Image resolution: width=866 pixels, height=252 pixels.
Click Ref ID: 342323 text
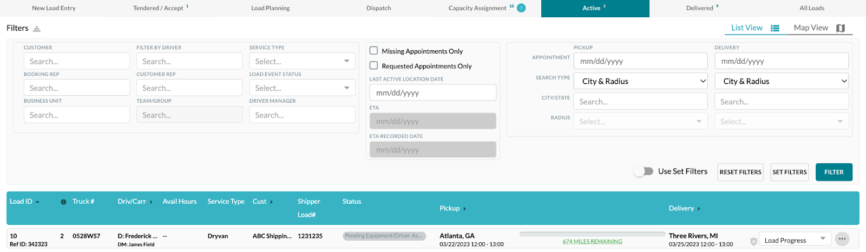[29, 244]
